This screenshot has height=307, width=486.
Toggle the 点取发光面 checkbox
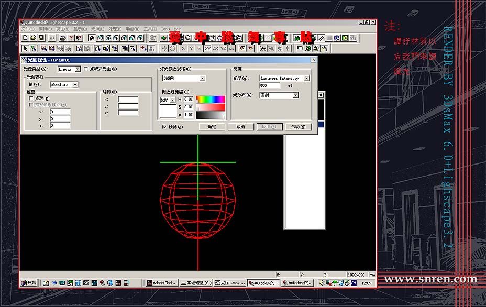(86, 69)
